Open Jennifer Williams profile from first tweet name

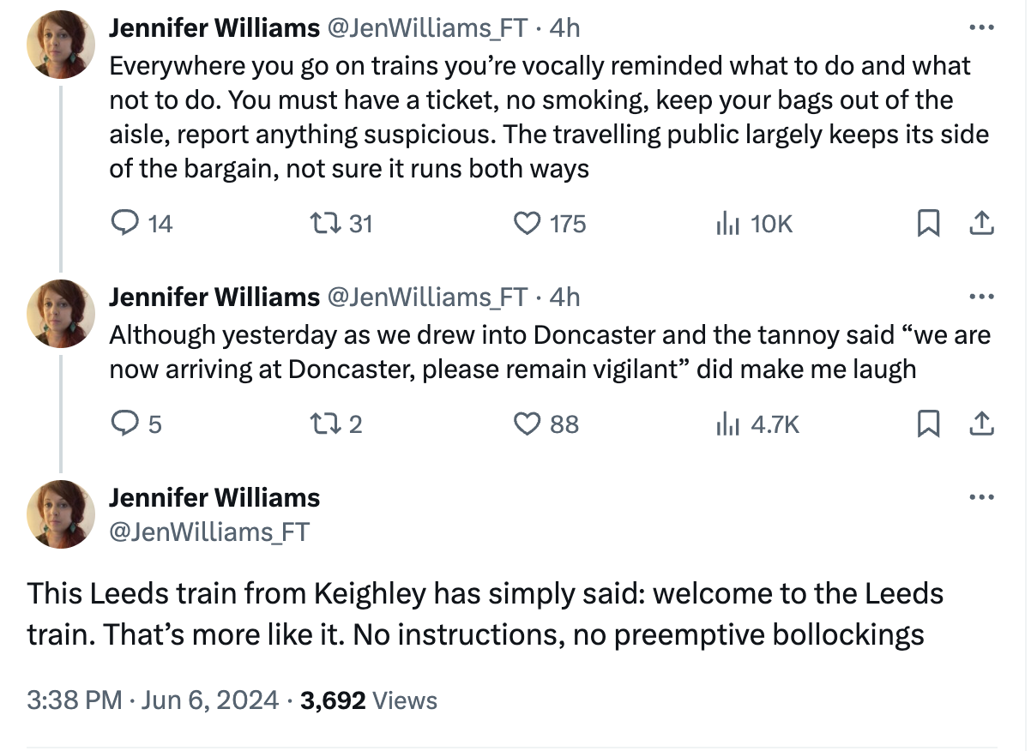[214, 28]
